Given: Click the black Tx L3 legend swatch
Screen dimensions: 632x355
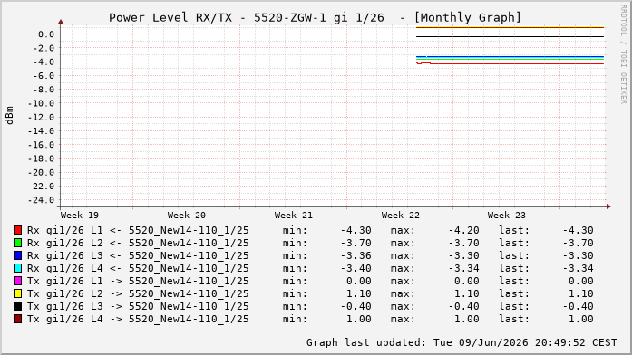Looking at the screenshot, I should click(17, 306).
